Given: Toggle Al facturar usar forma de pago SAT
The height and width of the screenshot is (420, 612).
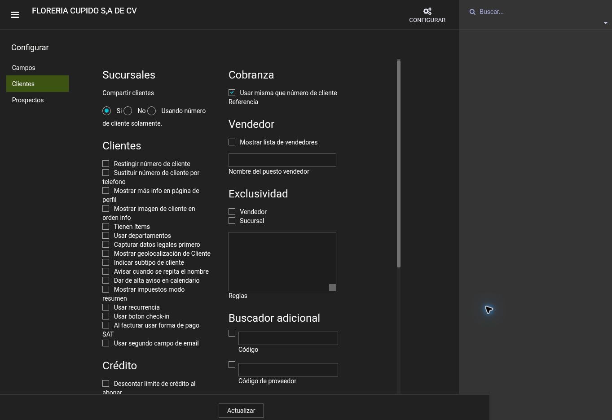Looking at the screenshot, I should tap(106, 325).
